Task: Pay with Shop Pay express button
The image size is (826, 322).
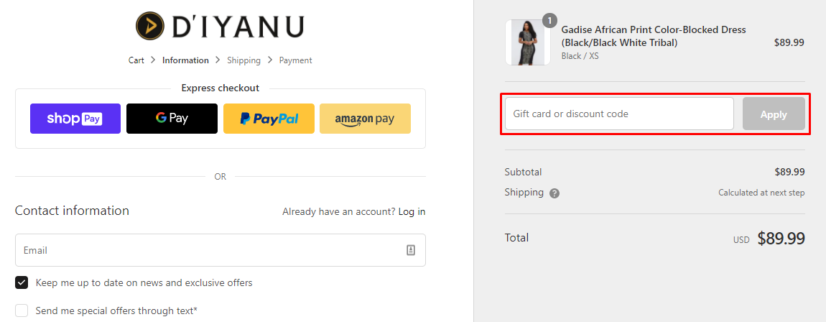Action: pyautogui.click(x=75, y=119)
